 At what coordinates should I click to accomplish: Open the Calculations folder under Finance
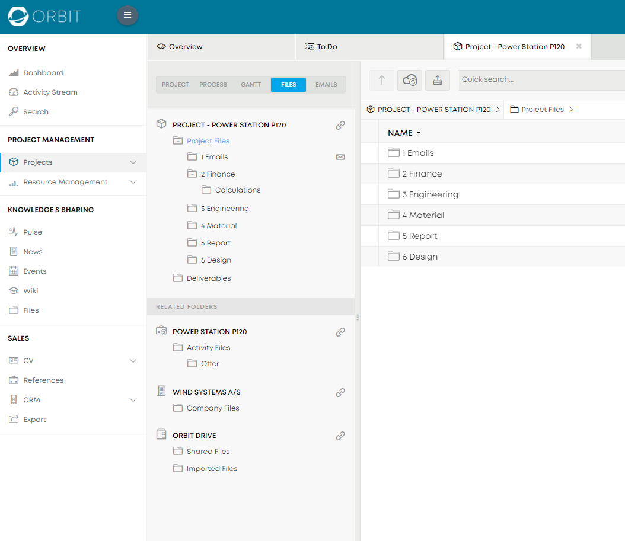click(x=237, y=190)
